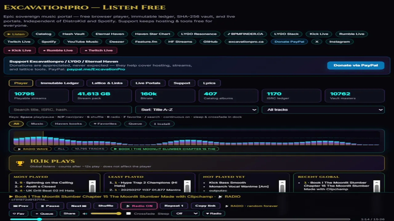Open the Lyrics tab

pos(209,83)
